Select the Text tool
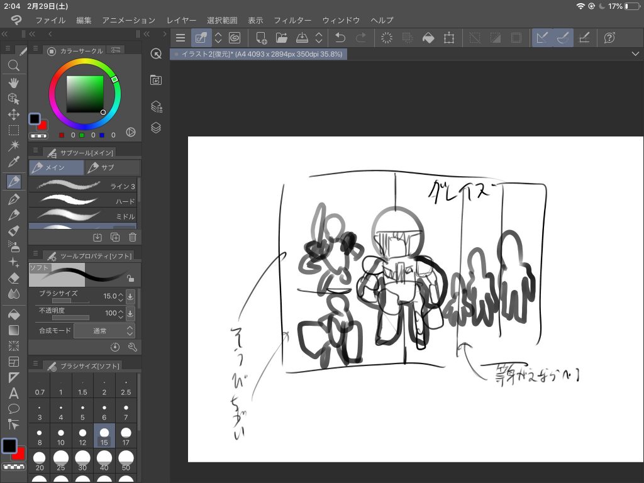The image size is (644, 483). pyautogui.click(x=14, y=393)
